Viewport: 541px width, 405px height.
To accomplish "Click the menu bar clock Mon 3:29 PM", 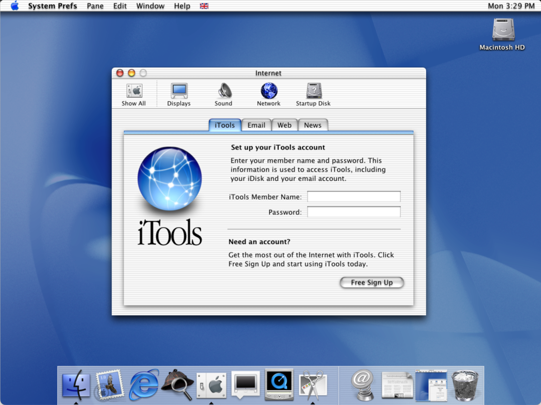I will click(x=511, y=6).
